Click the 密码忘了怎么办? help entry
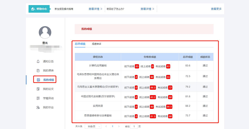 [x=115, y=9]
